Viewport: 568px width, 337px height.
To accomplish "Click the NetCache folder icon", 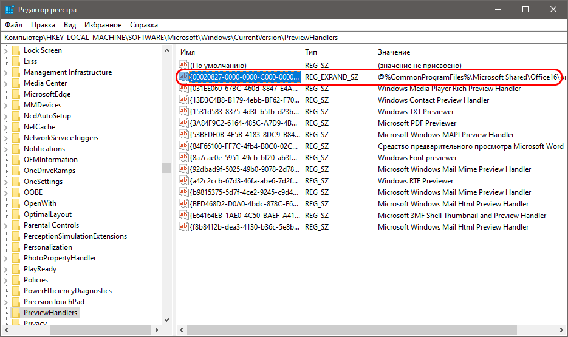I will pyautogui.click(x=16, y=127).
